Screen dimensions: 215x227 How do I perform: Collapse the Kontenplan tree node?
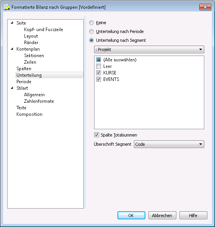pos(12,49)
